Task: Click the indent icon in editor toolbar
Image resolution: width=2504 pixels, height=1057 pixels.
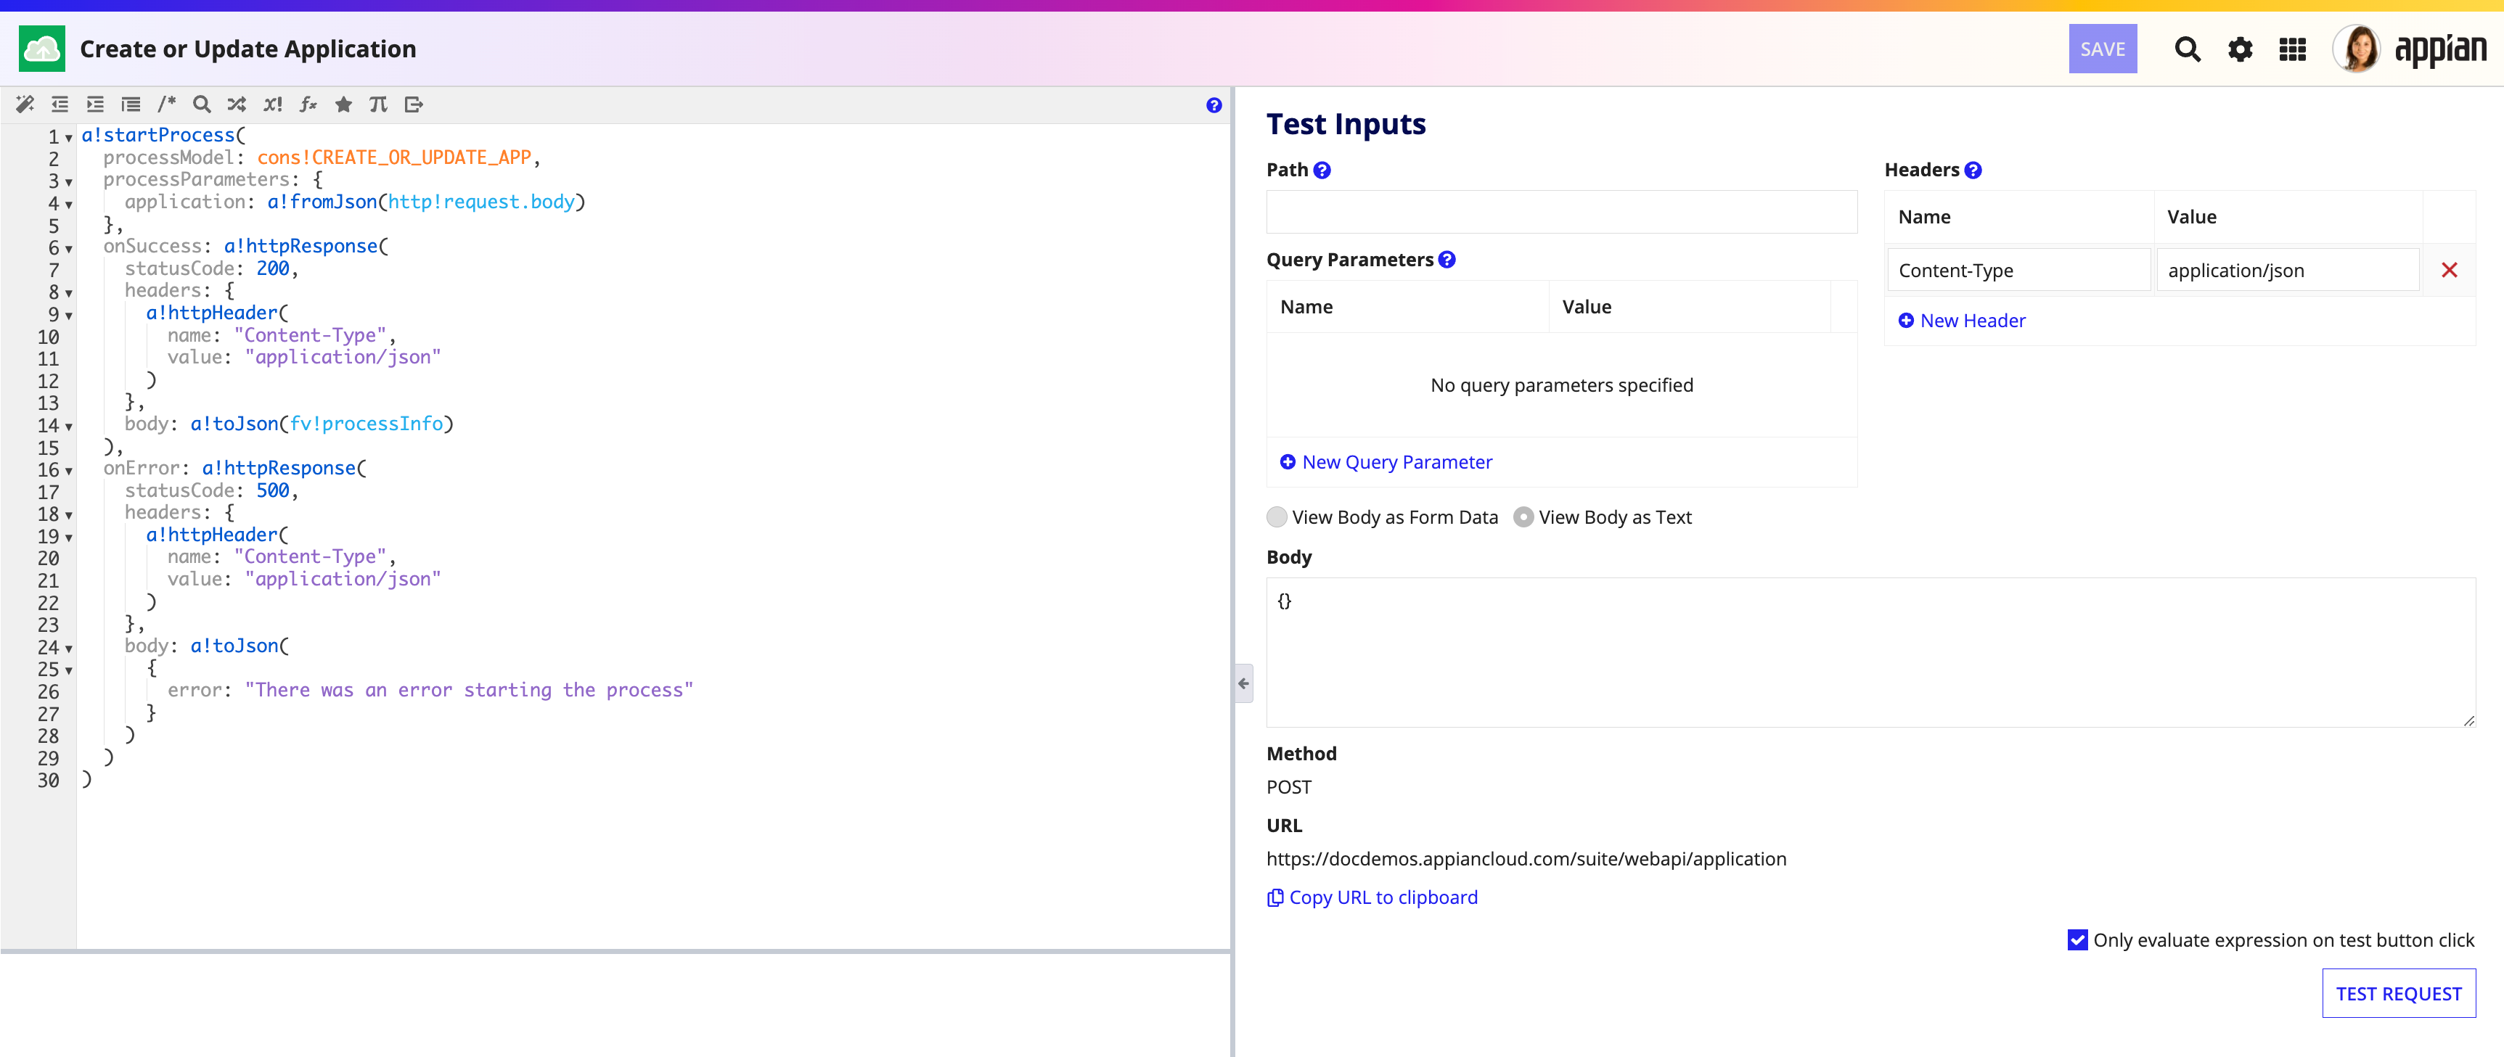Action: (95, 104)
